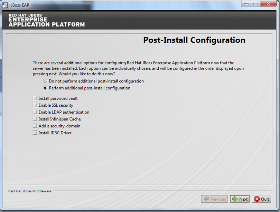Screen dimensions: 280x212
Task: Check Install Infinispan Cache option
Action: pos(35,119)
